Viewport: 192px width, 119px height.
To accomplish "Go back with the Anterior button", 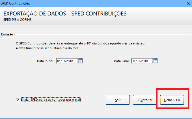I will click(145, 100).
